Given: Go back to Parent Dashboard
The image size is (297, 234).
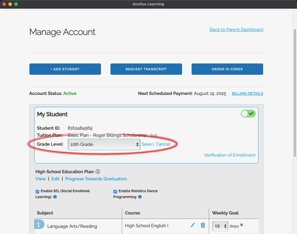Looking at the screenshot, I should 236,30.
